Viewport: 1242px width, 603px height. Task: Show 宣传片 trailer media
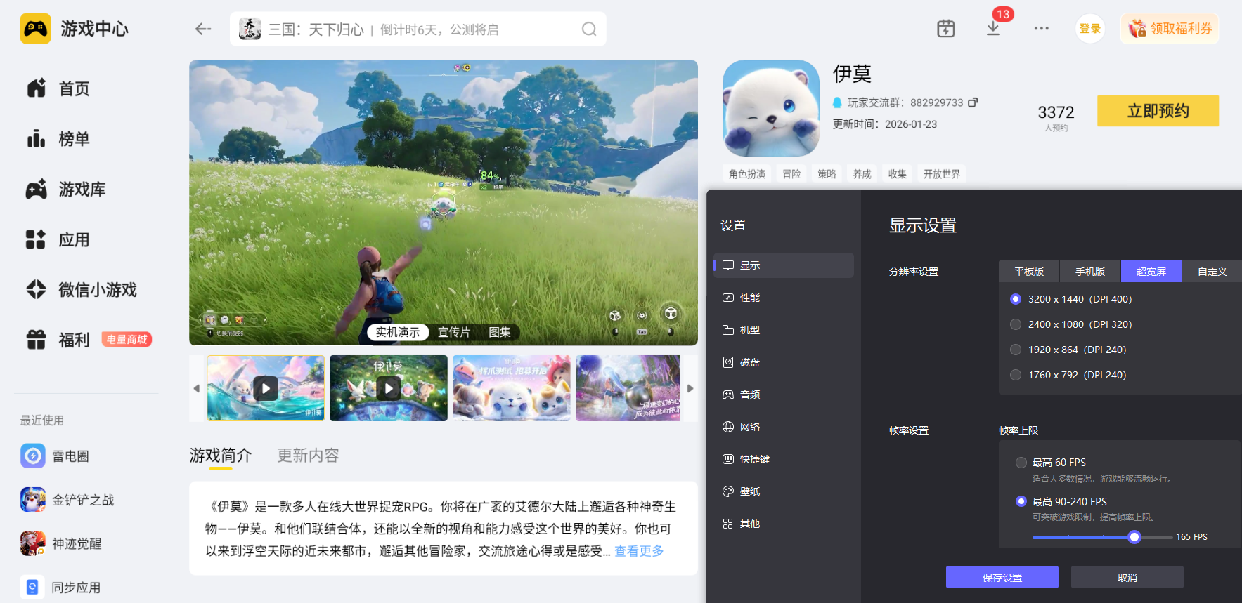point(454,332)
